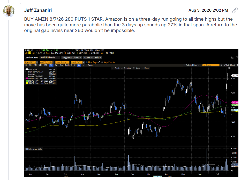Select the 1Y range tab
The image size is (241, 180).
(51, 65)
